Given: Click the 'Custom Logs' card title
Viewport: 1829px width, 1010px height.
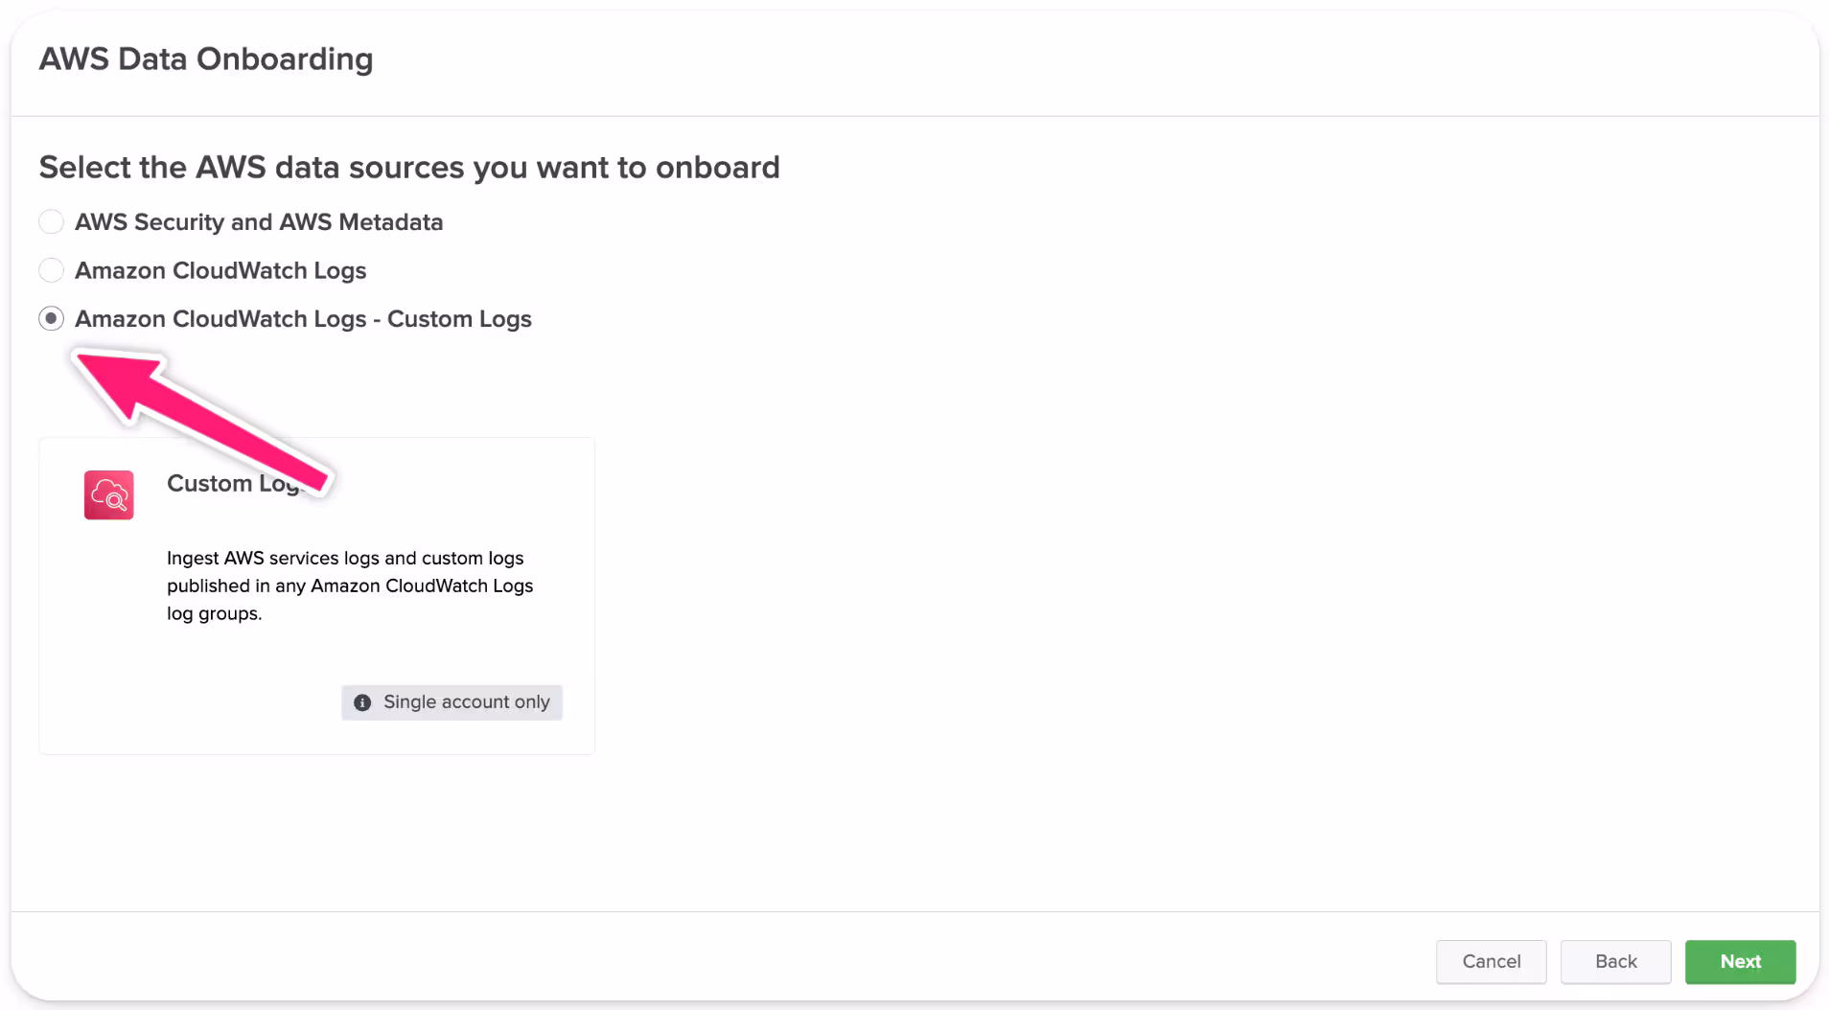Looking at the screenshot, I should tap(211, 484).
